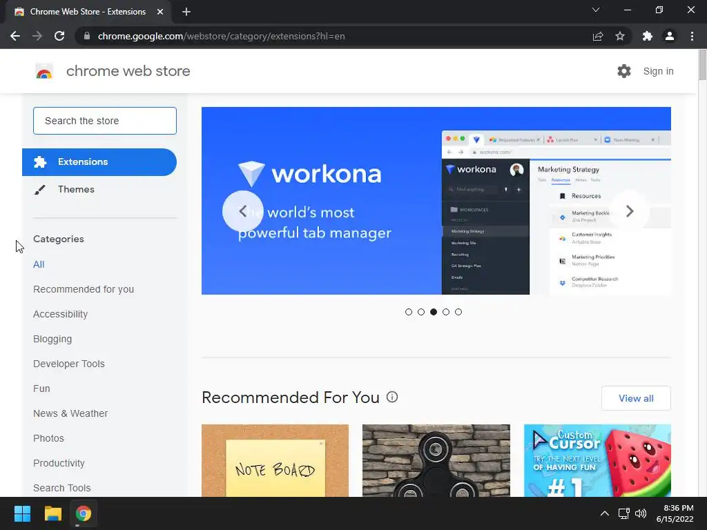Choose Recommended for you category

pos(84,289)
